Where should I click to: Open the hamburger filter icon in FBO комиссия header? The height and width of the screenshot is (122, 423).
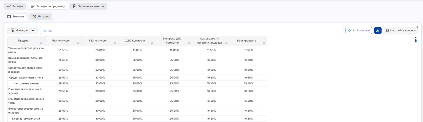point(78,43)
